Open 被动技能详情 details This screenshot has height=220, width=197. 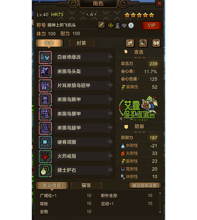click(x=145, y=185)
